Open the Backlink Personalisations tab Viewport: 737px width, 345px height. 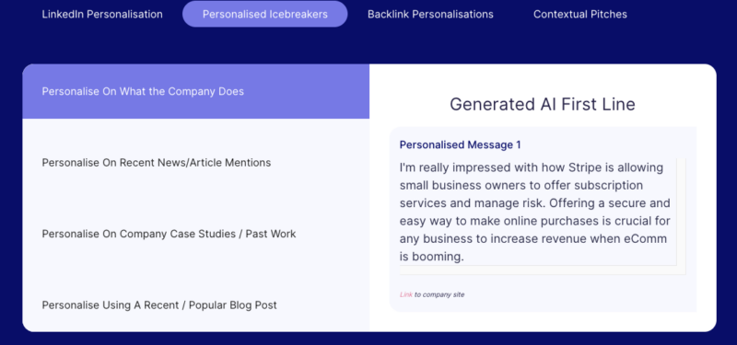[430, 14]
